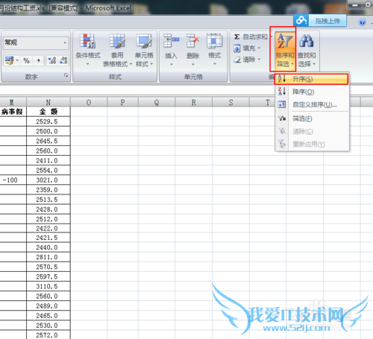Choose Filter 筛选(F) menu item

point(312,118)
